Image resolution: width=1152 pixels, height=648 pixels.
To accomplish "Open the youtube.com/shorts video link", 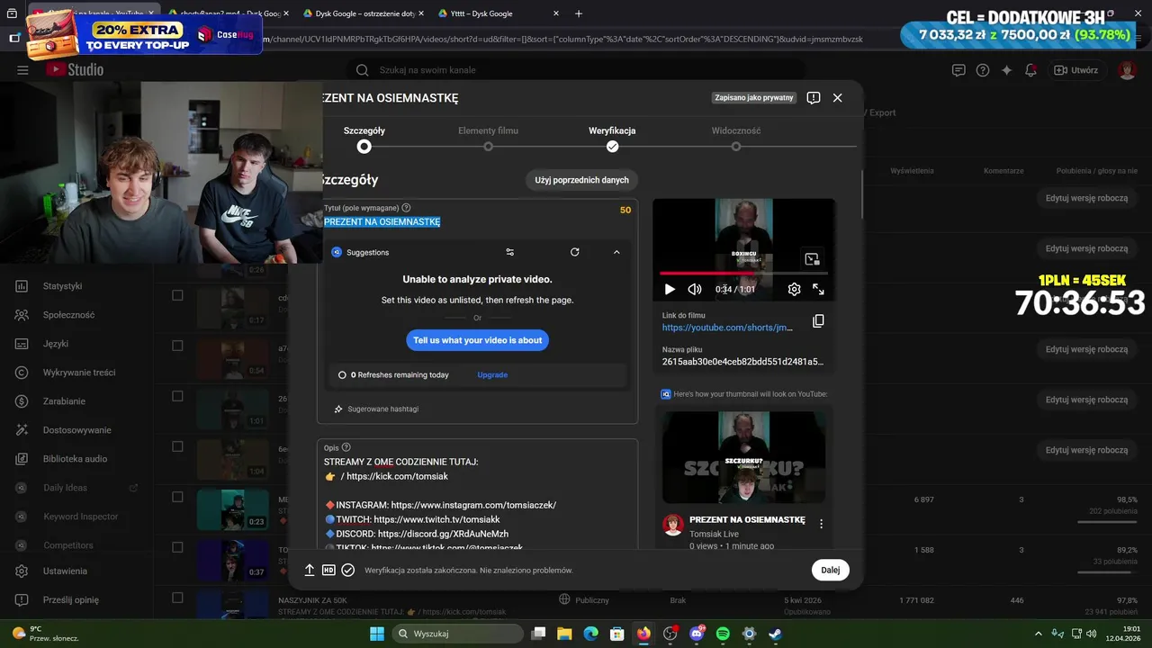I will click(727, 328).
